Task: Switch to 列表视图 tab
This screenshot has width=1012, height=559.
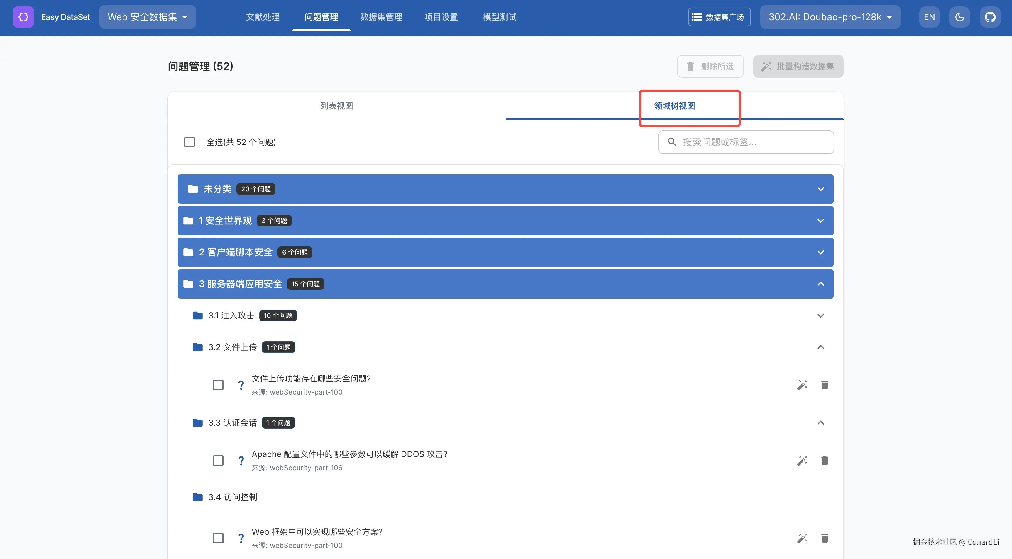Action: [x=336, y=106]
